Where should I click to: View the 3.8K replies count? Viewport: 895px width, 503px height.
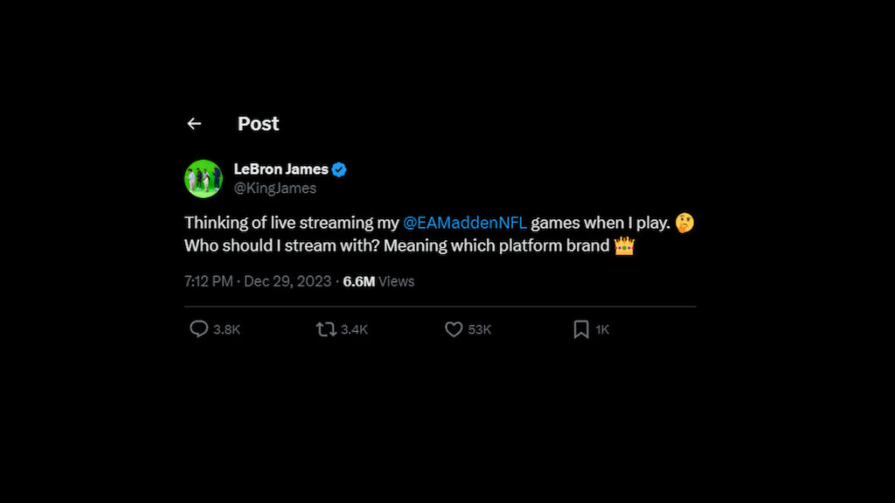coord(225,329)
